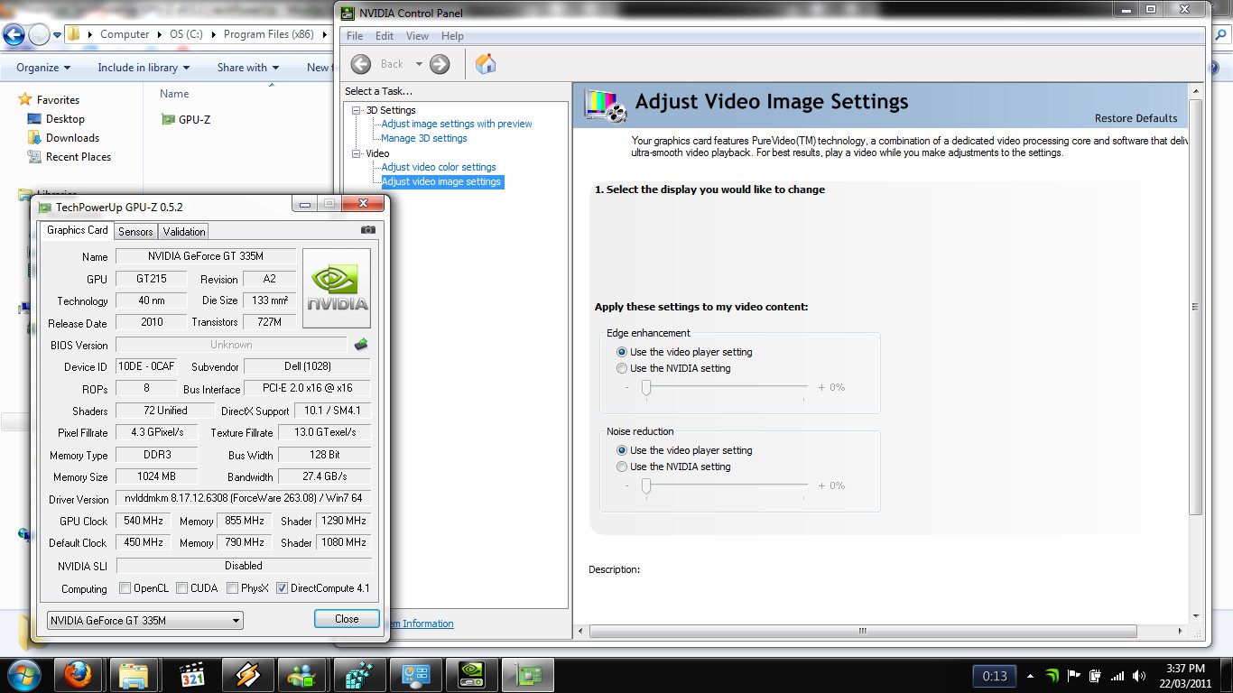Image resolution: width=1233 pixels, height=693 pixels.
Task: Open Action Center flag tray icon
Action: 1074,675
